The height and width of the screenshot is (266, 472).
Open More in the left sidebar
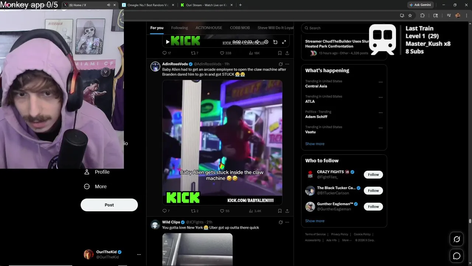[96, 187]
